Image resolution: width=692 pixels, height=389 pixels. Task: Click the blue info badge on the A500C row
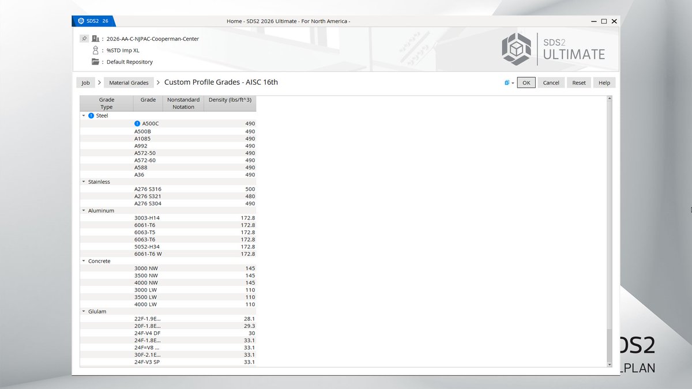(x=137, y=123)
